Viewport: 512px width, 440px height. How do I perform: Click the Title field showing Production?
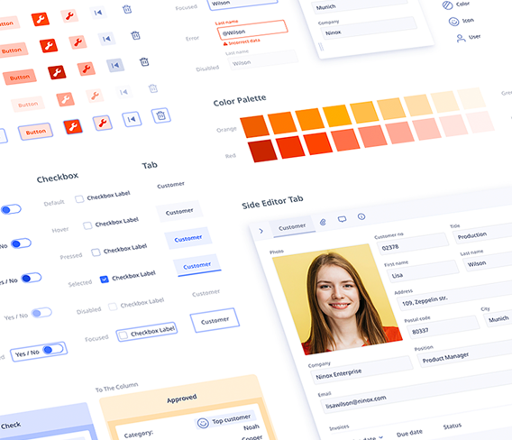(x=482, y=234)
